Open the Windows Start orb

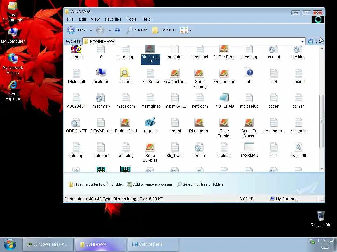coord(10,244)
